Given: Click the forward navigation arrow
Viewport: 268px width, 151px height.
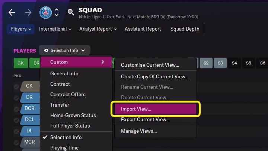Looking at the screenshot, I should click(x=28, y=13).
